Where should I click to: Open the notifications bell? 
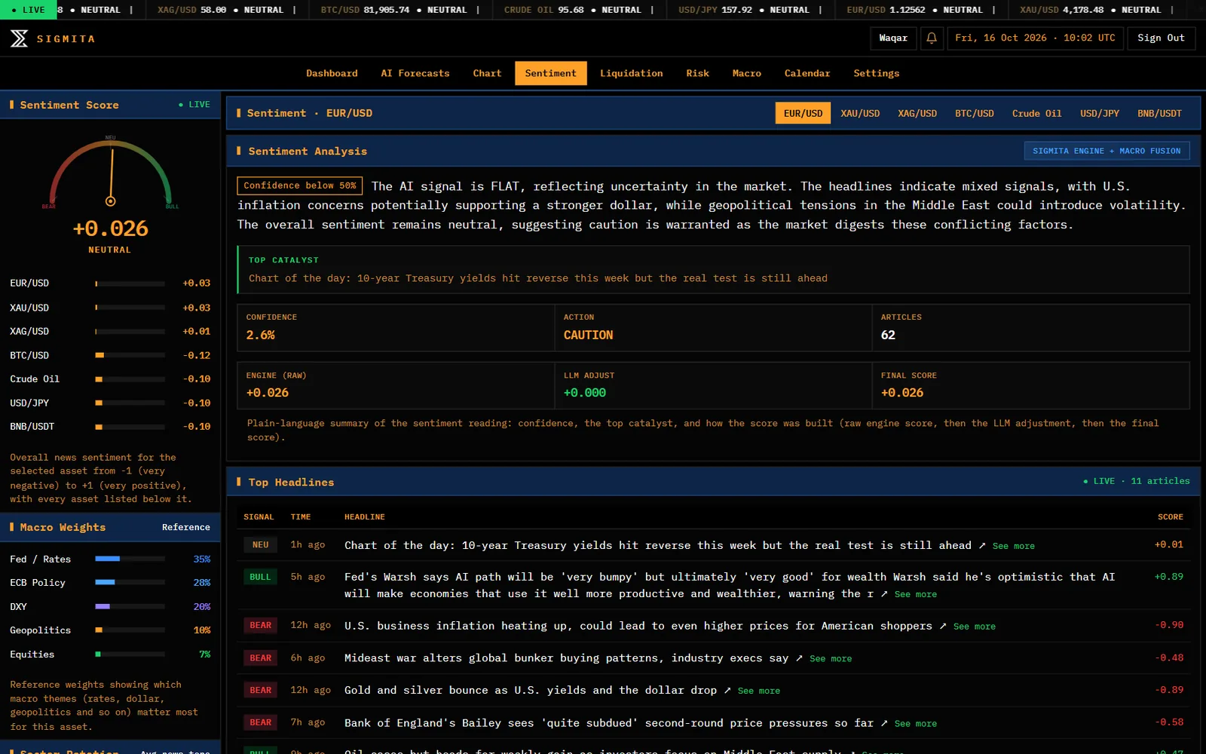click(x=932, y=38)
